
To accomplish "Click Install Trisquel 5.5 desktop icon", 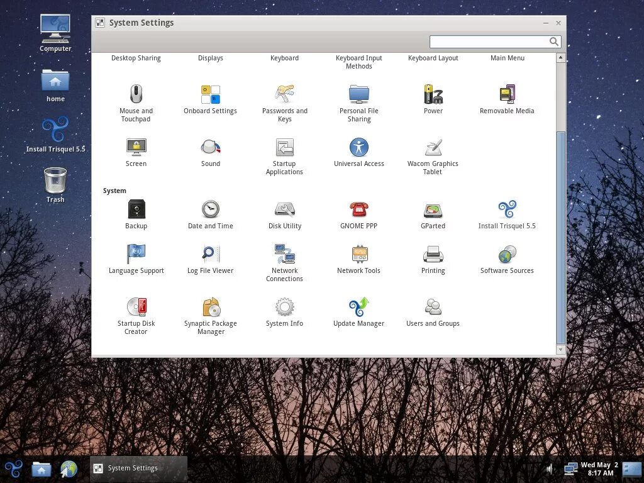I will point(55,135).
